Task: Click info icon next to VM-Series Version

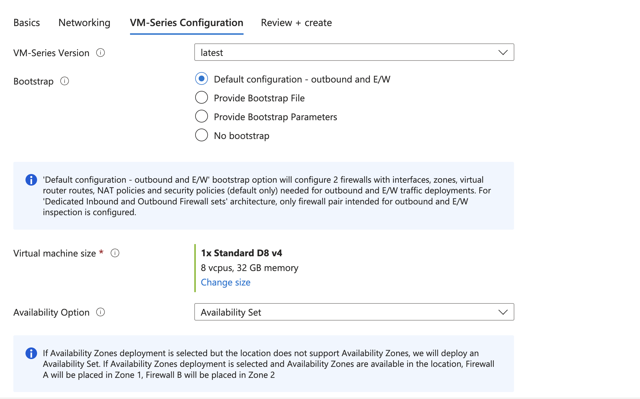Action: (x=100, y=53)
